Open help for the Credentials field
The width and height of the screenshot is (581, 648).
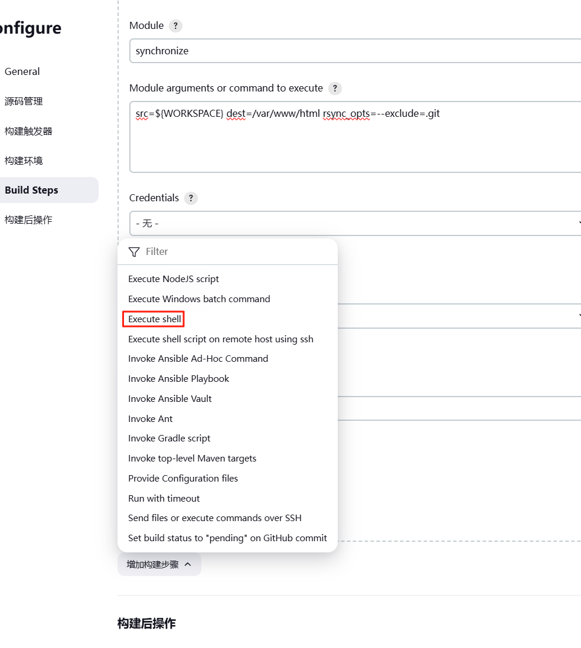coord(191,198)
